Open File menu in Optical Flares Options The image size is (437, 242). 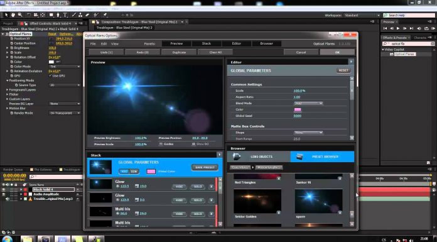93,44
